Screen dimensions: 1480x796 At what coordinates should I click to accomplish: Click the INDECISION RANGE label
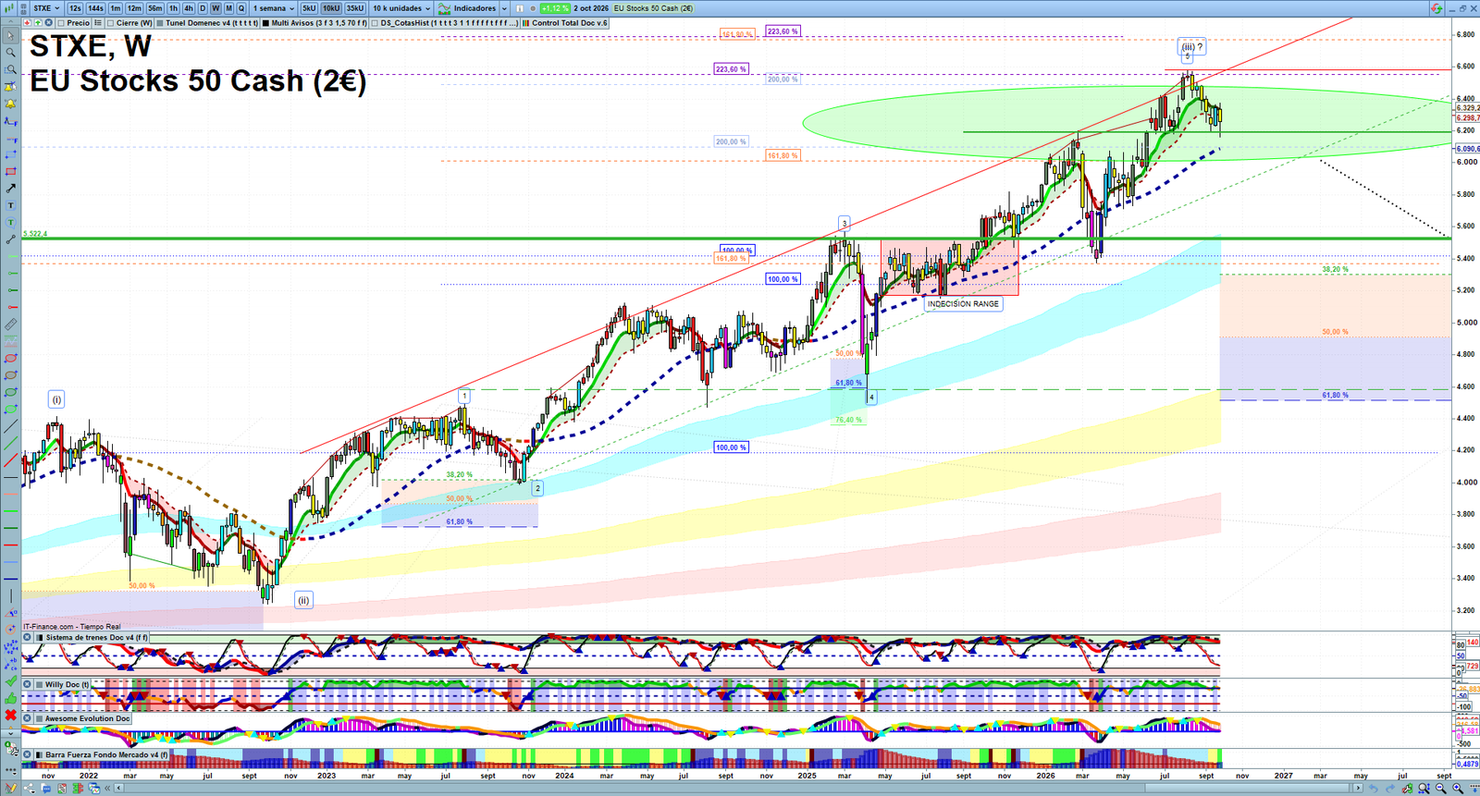[x=963, y=304]
